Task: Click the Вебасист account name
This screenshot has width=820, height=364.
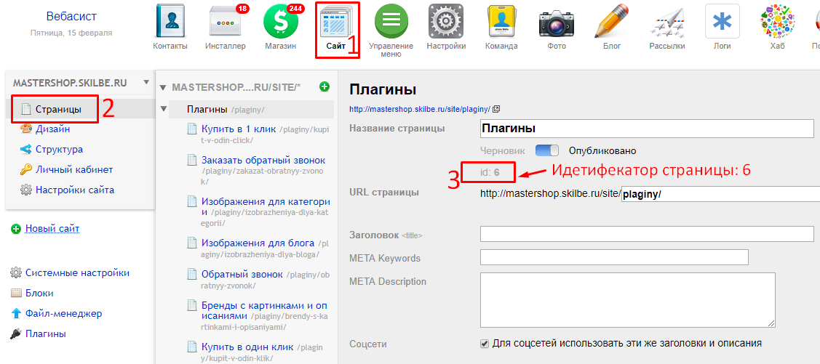Action: 71,17
